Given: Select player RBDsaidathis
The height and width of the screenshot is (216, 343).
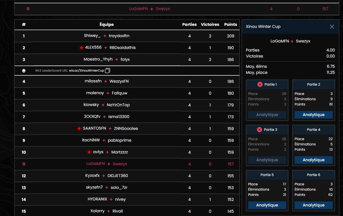Looking at the screenshot, I should (123, 48).
